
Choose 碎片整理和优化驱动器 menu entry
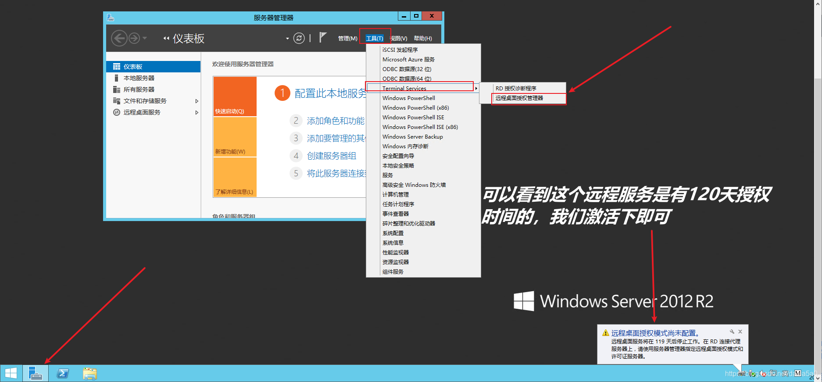tap(424, 223)
